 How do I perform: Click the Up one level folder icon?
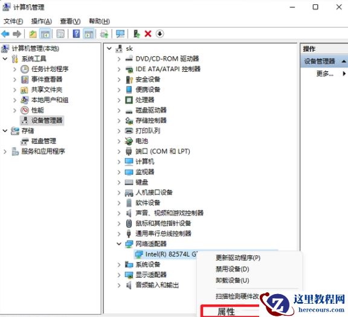tap(33, 34)
